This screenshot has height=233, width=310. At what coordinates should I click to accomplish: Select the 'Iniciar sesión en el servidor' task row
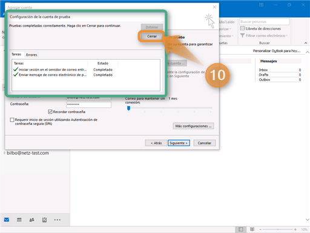pyautogui.click(x=63, y=70)
